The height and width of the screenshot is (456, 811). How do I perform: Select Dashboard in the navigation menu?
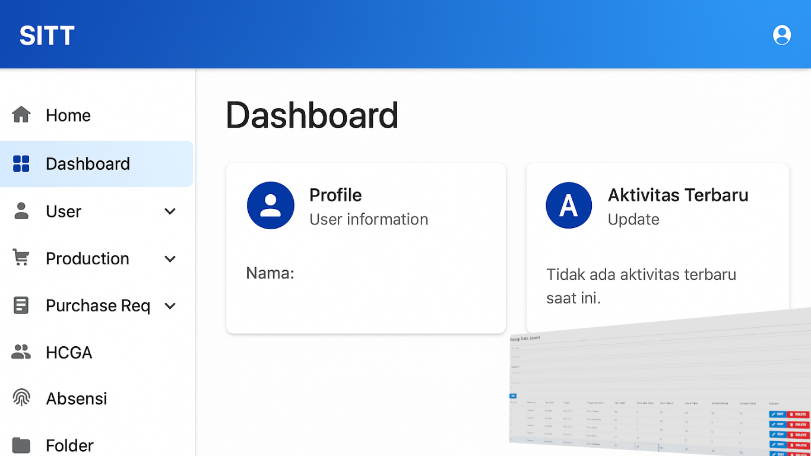click(88, 163)
